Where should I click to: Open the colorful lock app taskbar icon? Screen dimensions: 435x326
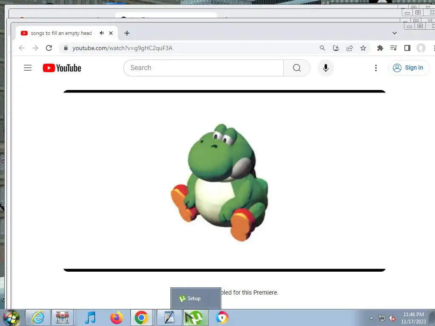[222, 318]
